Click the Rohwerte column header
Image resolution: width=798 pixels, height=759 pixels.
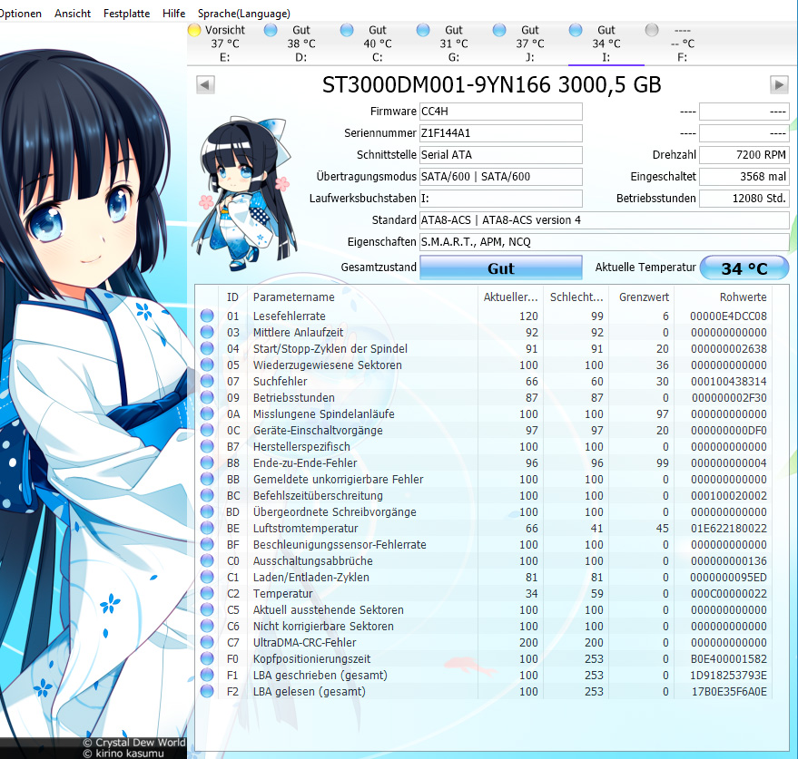(x=724, y=297)
